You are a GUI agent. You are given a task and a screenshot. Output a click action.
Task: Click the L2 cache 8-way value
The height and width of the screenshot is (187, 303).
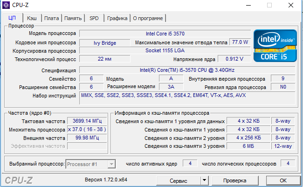click(x=283, y=138)
